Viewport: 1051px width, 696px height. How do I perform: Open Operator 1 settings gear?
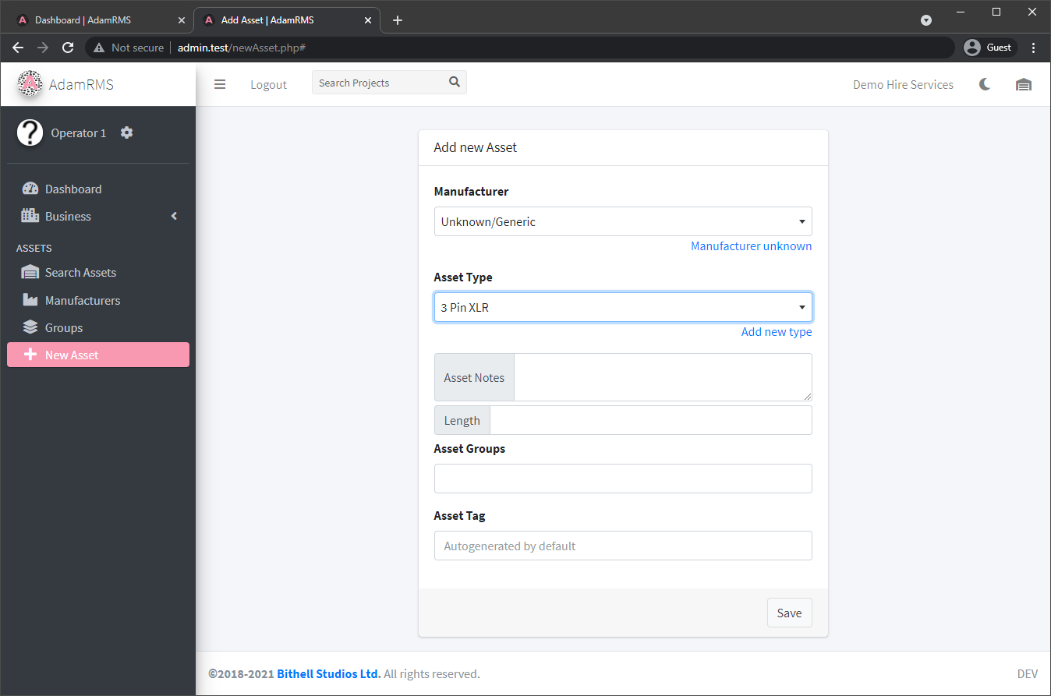pos(126,132)
